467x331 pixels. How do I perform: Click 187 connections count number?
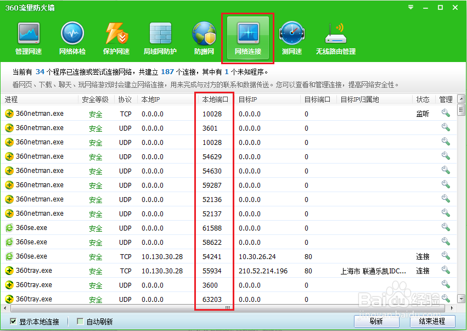tap(167, 72)
